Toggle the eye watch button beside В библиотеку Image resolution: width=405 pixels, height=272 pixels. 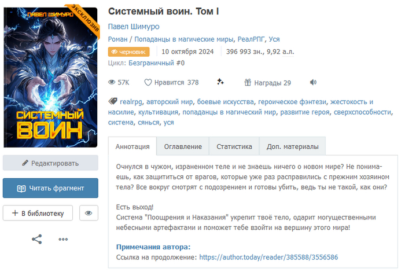pos(89,213)
